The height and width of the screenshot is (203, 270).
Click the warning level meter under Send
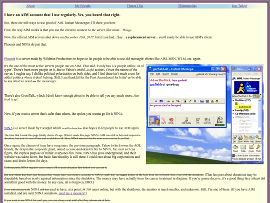(219, 125)
